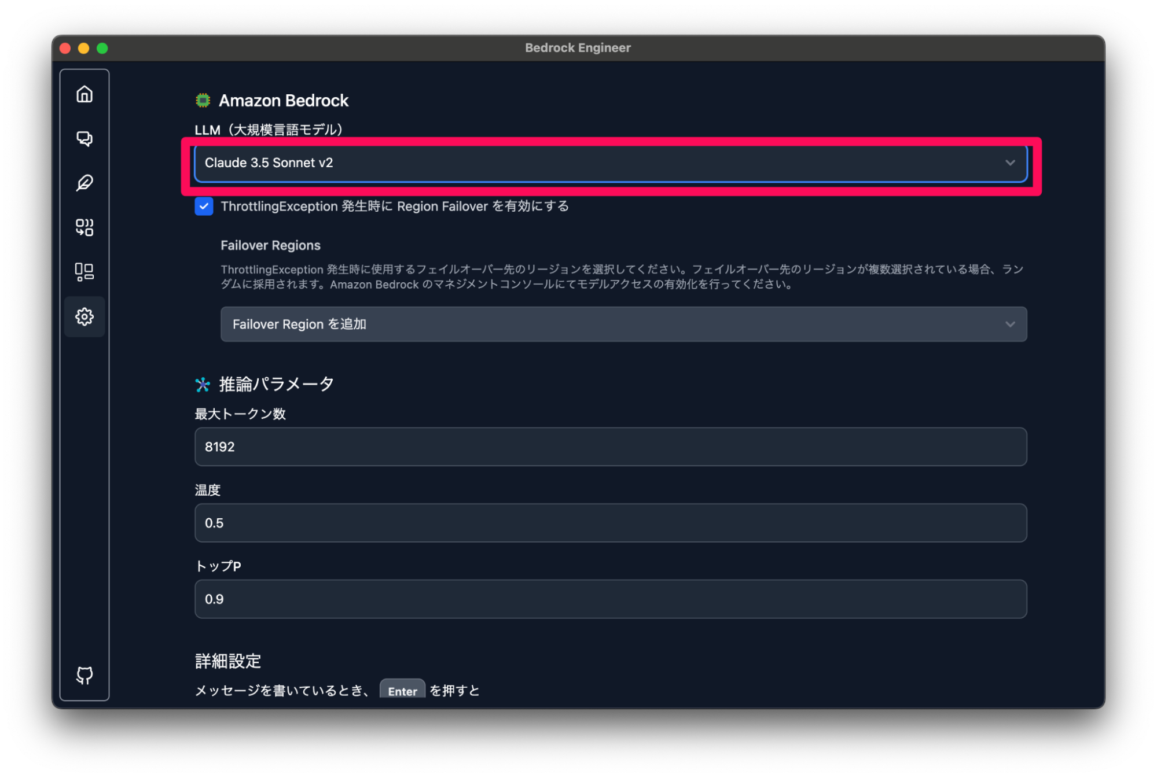Click the GitHub icon at sidebar bottom
Screen dimensions: 1157x778
coord(85,675)
